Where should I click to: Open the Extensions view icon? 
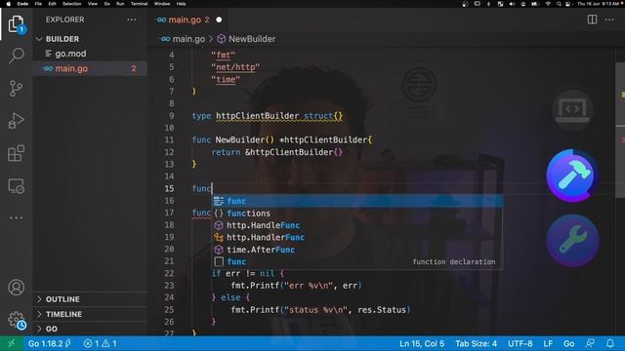tap(16, 154)
